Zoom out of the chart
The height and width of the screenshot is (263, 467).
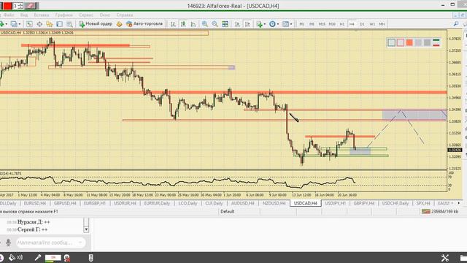[215, 24]
